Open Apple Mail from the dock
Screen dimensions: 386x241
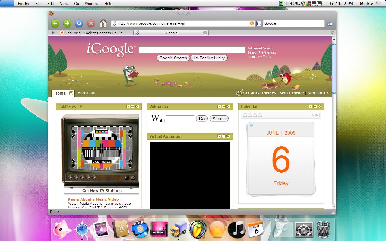click(x=101, y=230)
